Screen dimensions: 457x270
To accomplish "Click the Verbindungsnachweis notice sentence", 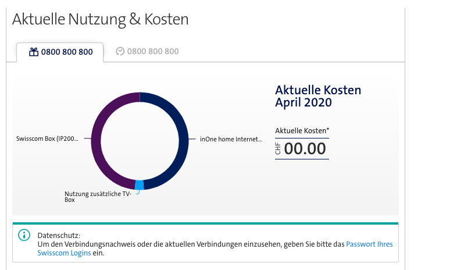I will pos(192,244).
